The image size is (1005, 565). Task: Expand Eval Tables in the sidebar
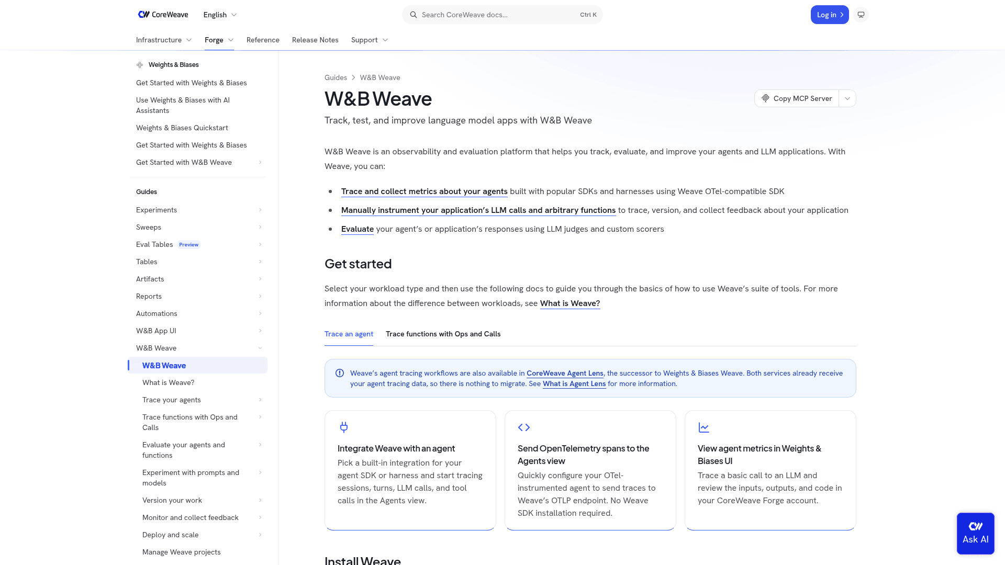pos(198,244)
